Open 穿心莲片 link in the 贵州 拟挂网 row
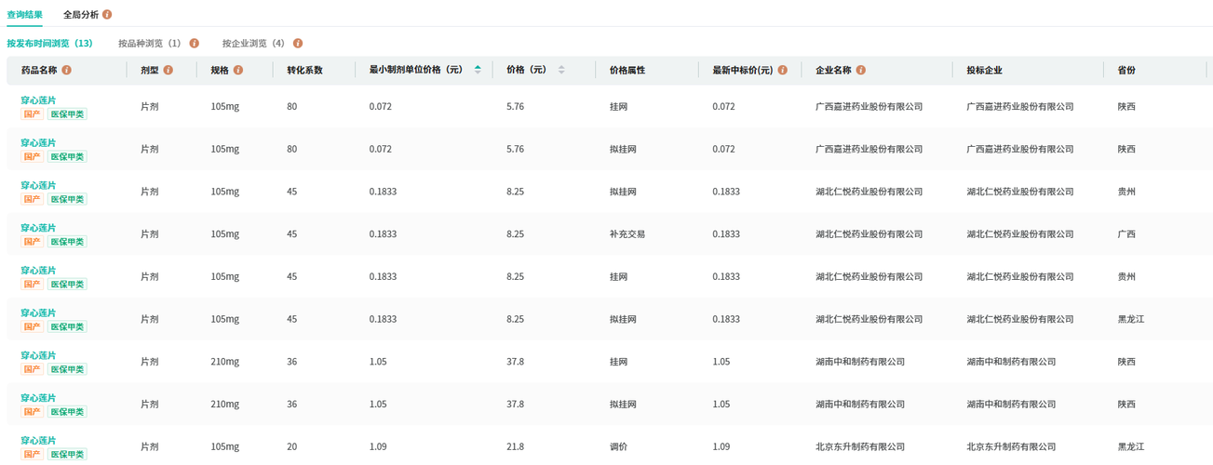Viewport: 1213px width, 465px height. (x=38, y=185)
